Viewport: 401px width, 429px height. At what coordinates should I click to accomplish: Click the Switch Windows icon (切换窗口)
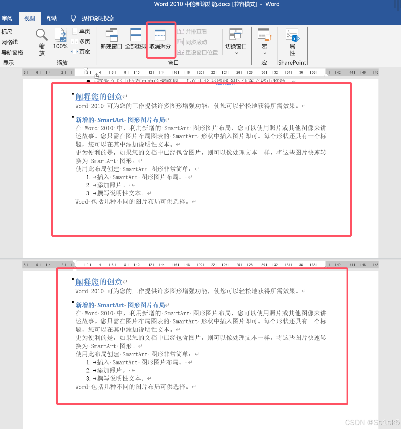[236, 34]
